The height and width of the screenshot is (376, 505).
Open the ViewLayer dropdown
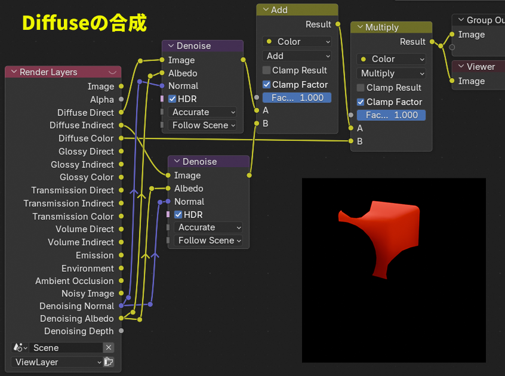[57, 362]
